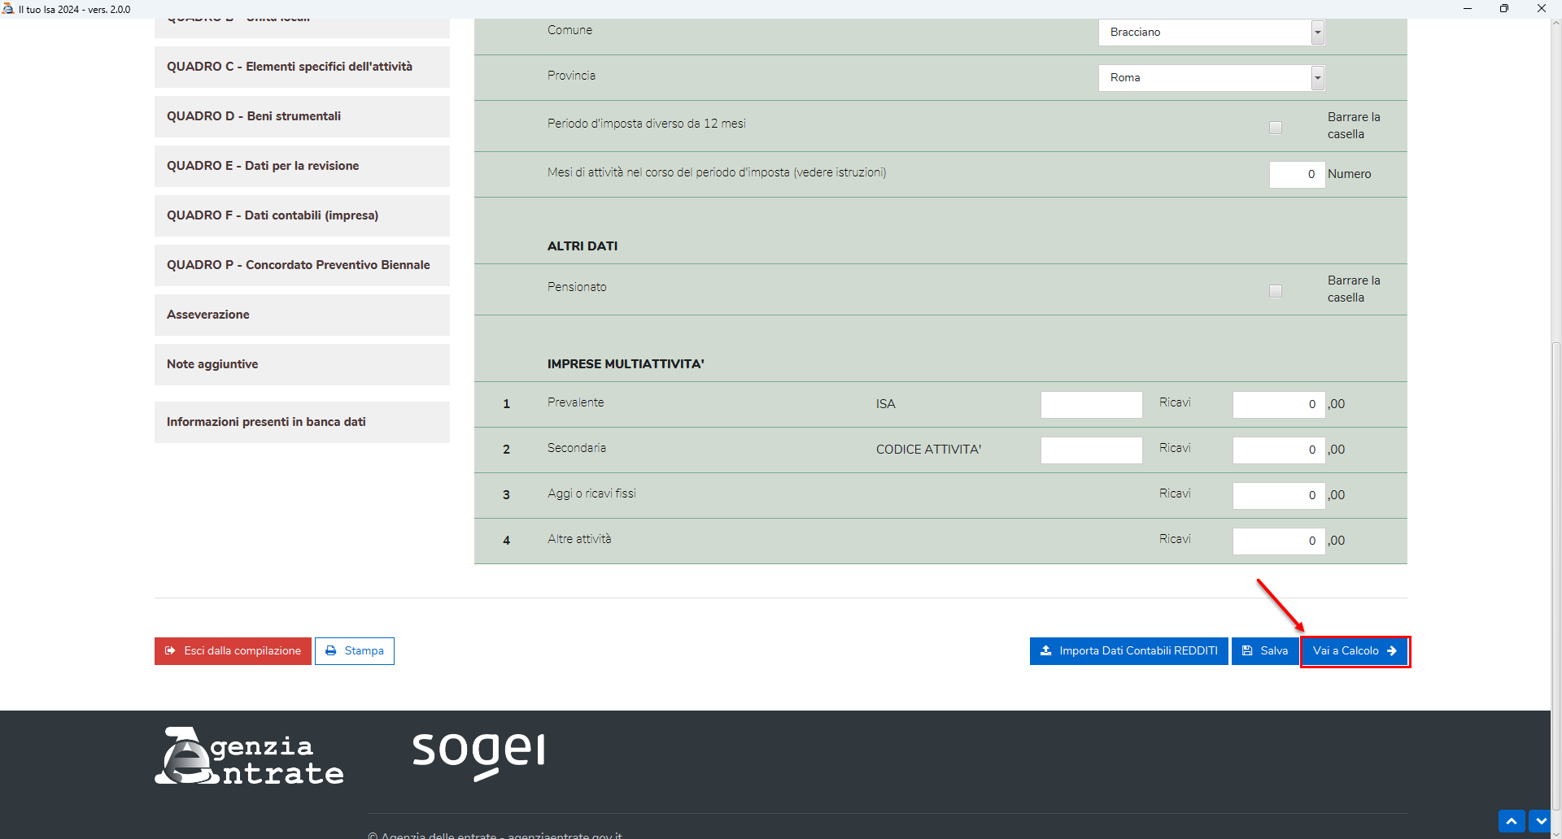The height and width of the screenshot is (839, 1562).
Task: Open QUADRO C - Elementi specifici dell'attività
Action: (x=302, y=67)
